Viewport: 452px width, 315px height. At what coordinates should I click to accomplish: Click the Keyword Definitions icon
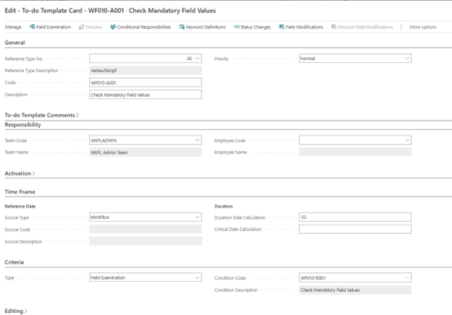[x=183, y=27]
